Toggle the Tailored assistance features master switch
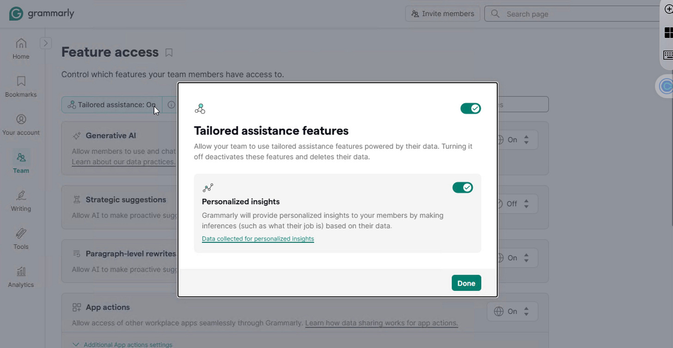 point(471,109)
